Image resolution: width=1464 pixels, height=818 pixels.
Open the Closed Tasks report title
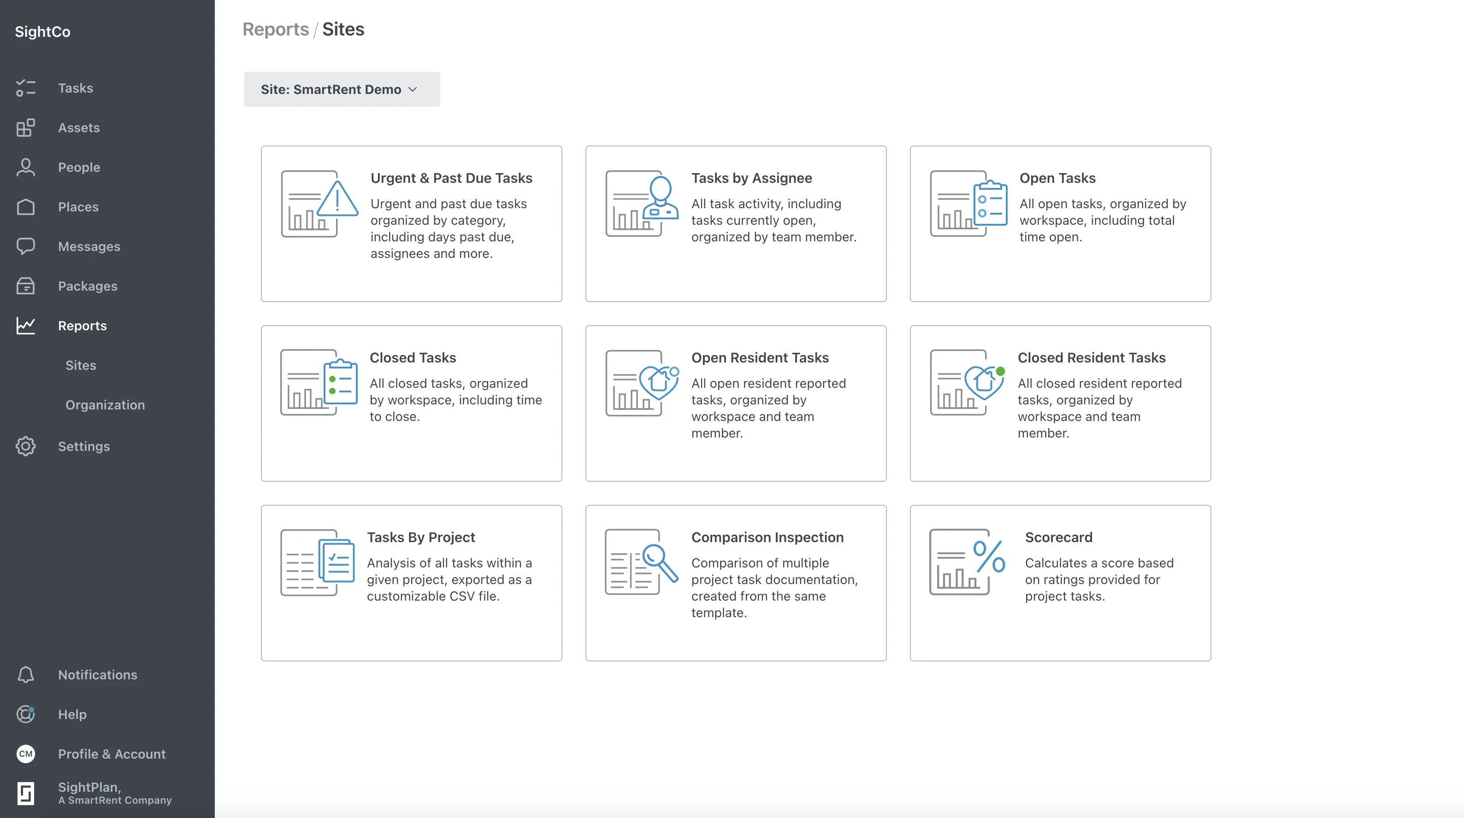[413, 358]
